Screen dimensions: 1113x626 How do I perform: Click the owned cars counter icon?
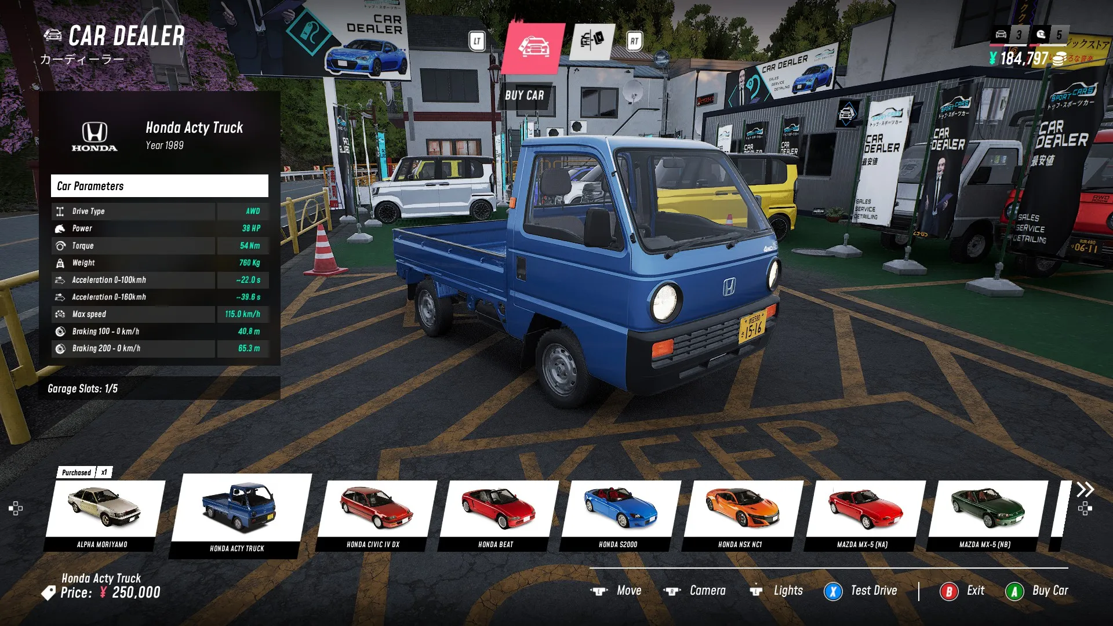[1001, 34]
